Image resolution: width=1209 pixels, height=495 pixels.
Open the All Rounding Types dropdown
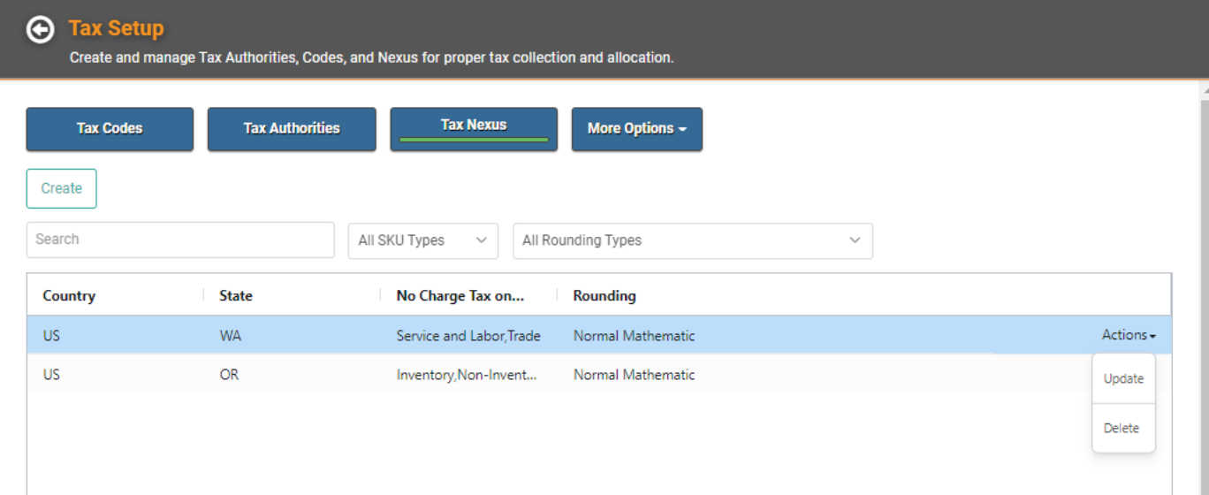tap(693, 240)
